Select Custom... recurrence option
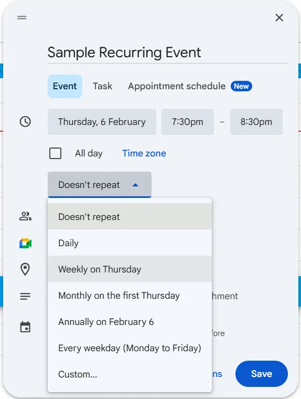 (x=130, y=374)
